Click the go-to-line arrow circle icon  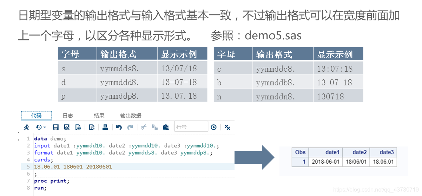(x=213, y=127)
